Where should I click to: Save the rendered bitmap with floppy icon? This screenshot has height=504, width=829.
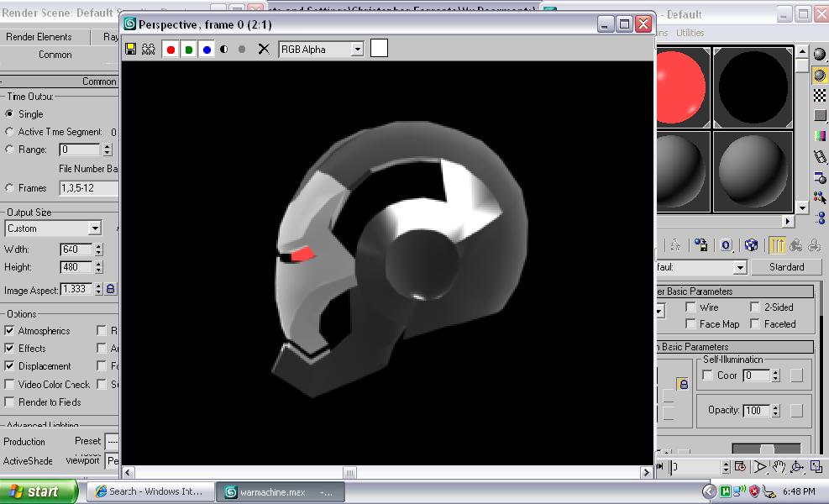130,50
